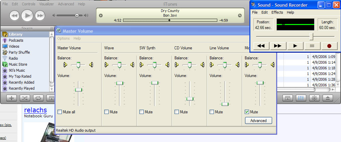Open the iTunes File menu

[5, 4]
